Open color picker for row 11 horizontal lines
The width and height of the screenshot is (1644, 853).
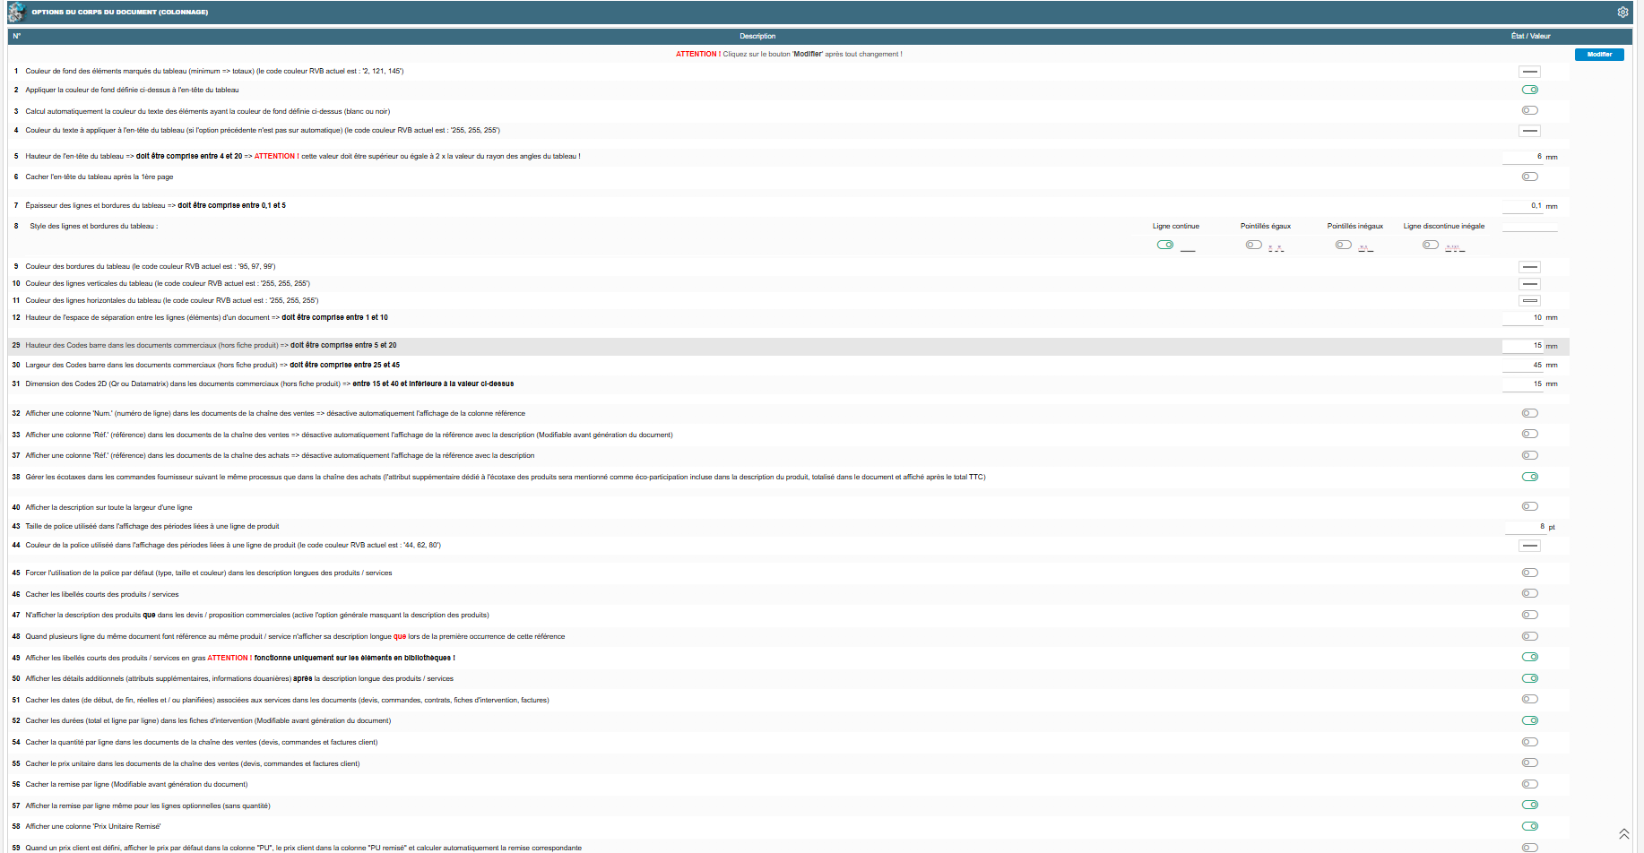[1530, 301]
